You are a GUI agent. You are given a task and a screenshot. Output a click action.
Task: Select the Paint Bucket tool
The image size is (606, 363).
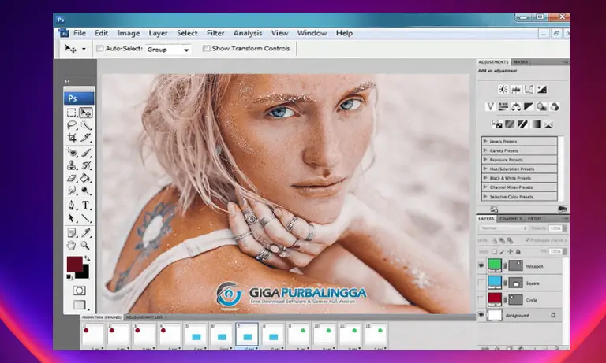(85, 178)
